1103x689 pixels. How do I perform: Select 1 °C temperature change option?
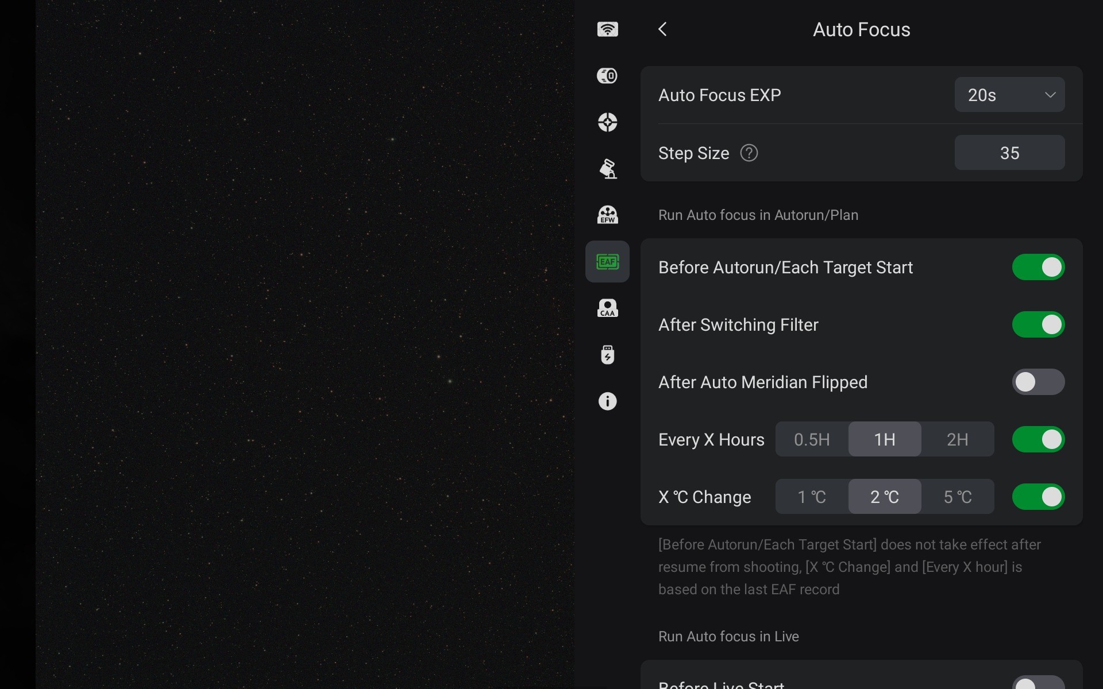point(812,497)
